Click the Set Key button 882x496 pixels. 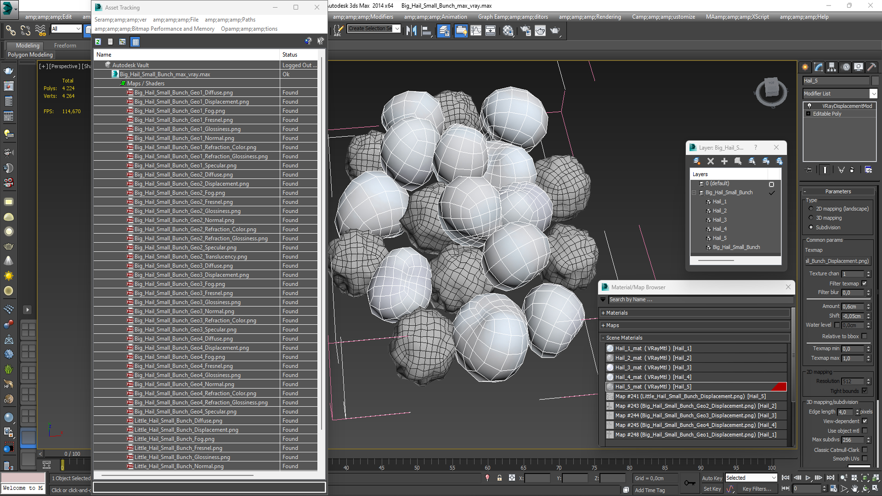(712, 489)
